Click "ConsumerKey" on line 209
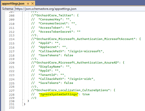Screen dimensions: 145x111 click(50, 19)
